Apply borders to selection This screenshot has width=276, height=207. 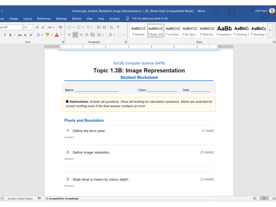(119, 35)
